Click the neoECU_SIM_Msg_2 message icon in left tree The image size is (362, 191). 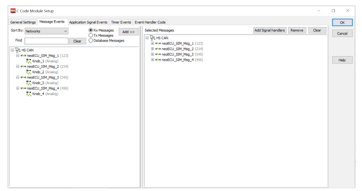(x=23, y=67)
